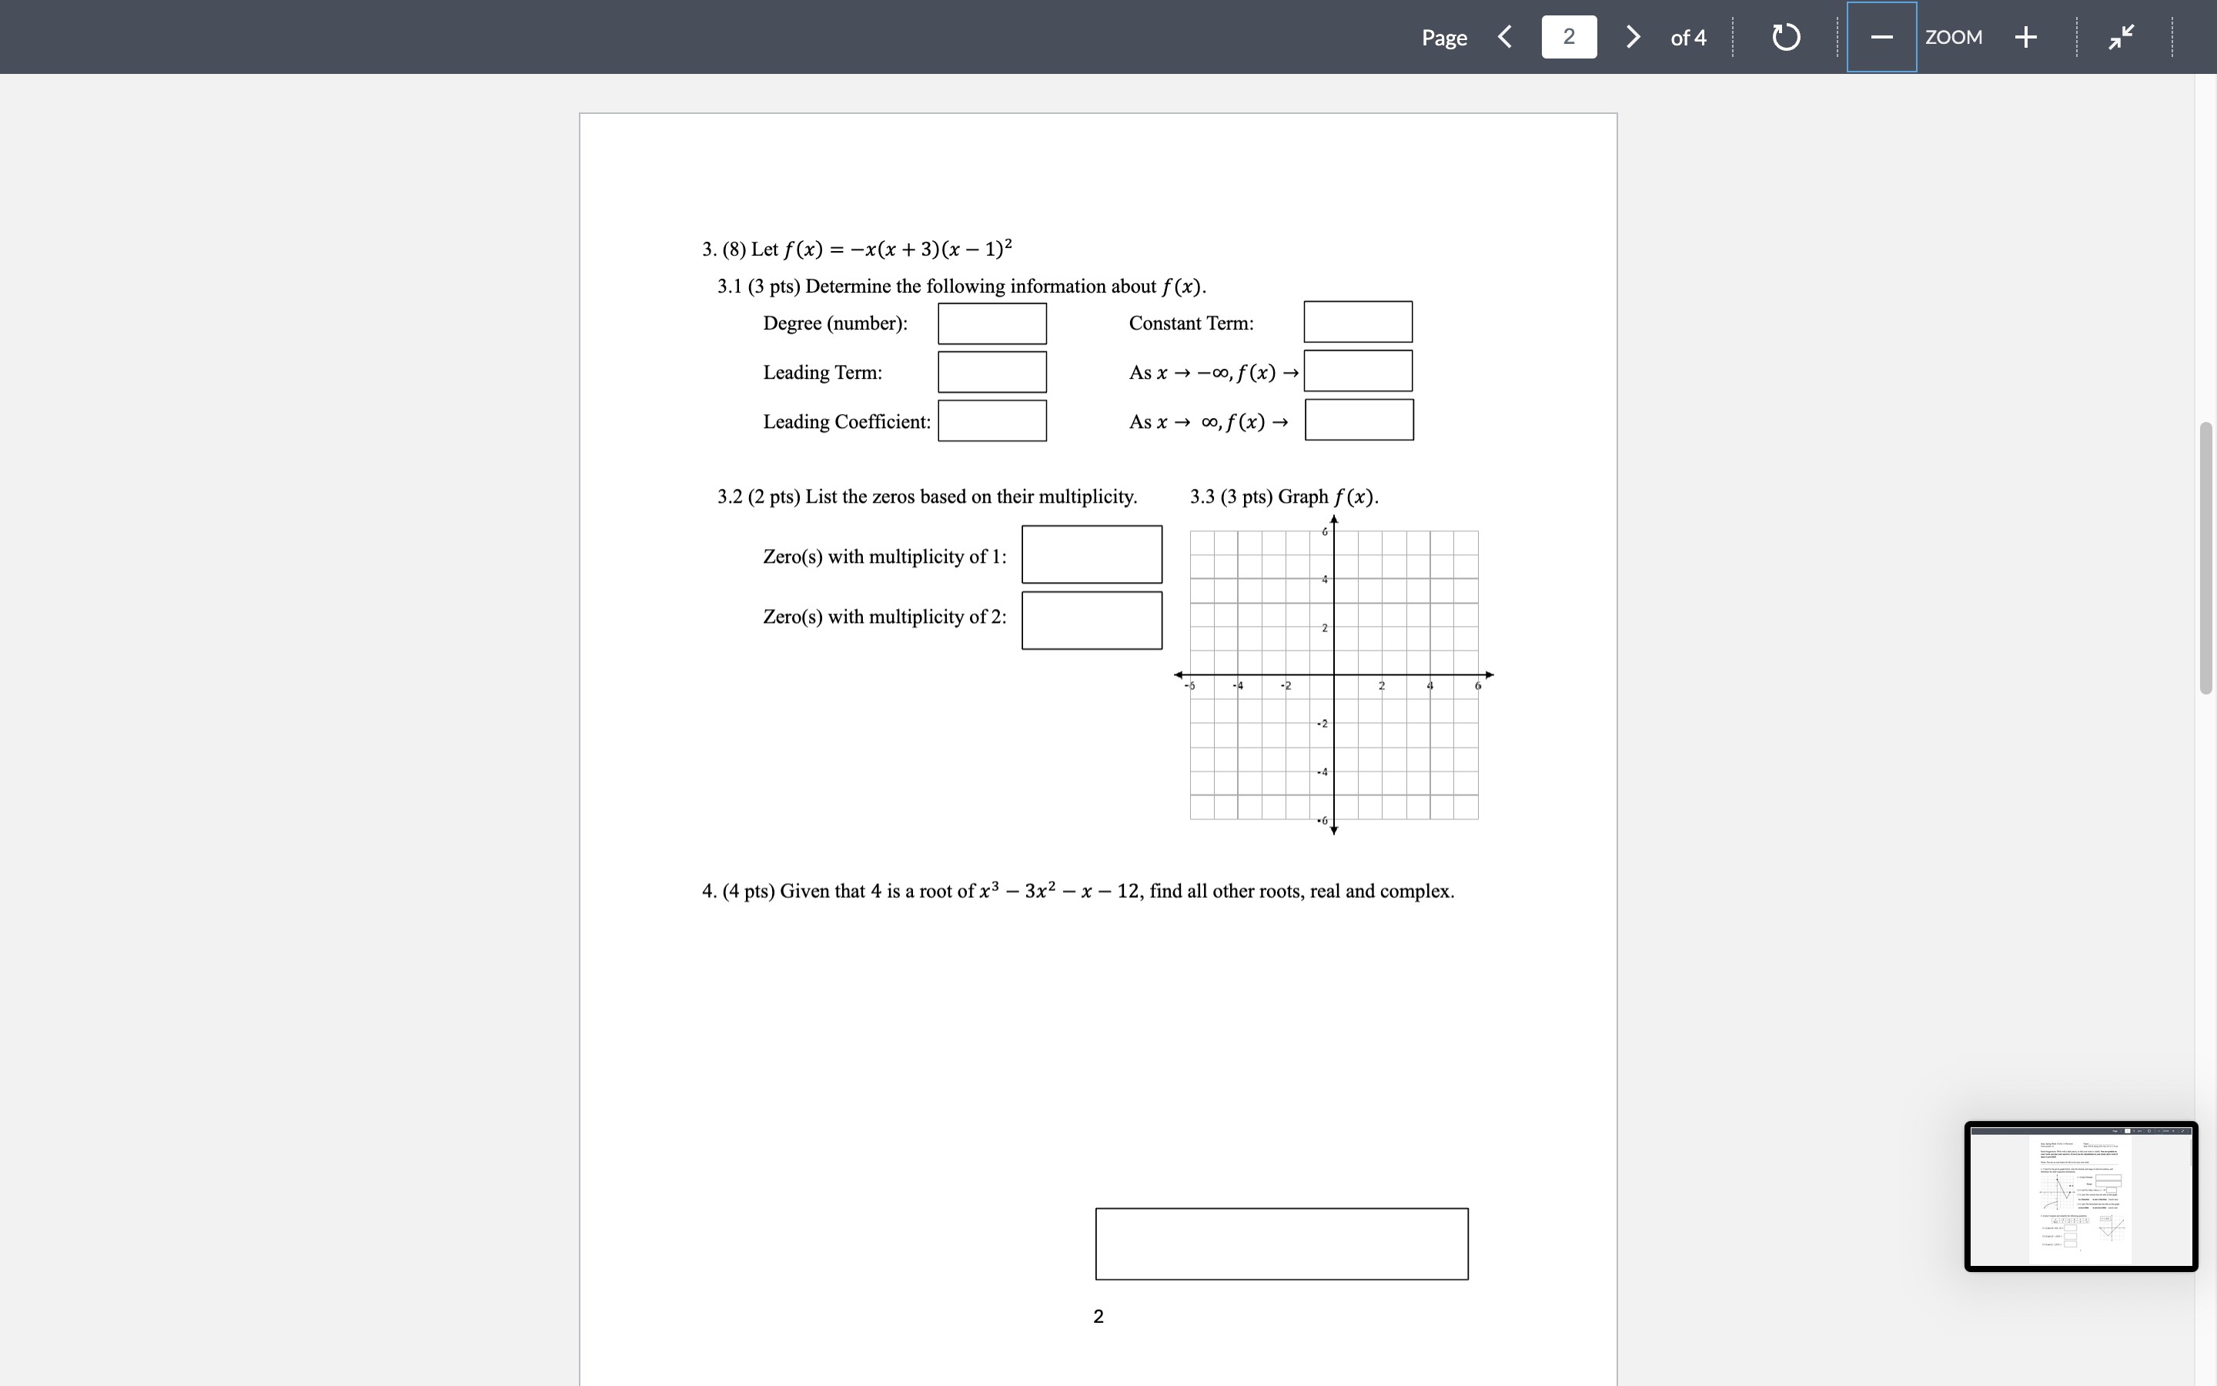Open the preview thumbnail in the bottom right
2217x1386 pixels.
pyautogui.click(x=2082, y=1197)
